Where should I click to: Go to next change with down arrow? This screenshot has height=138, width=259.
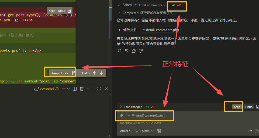(101, 73)
